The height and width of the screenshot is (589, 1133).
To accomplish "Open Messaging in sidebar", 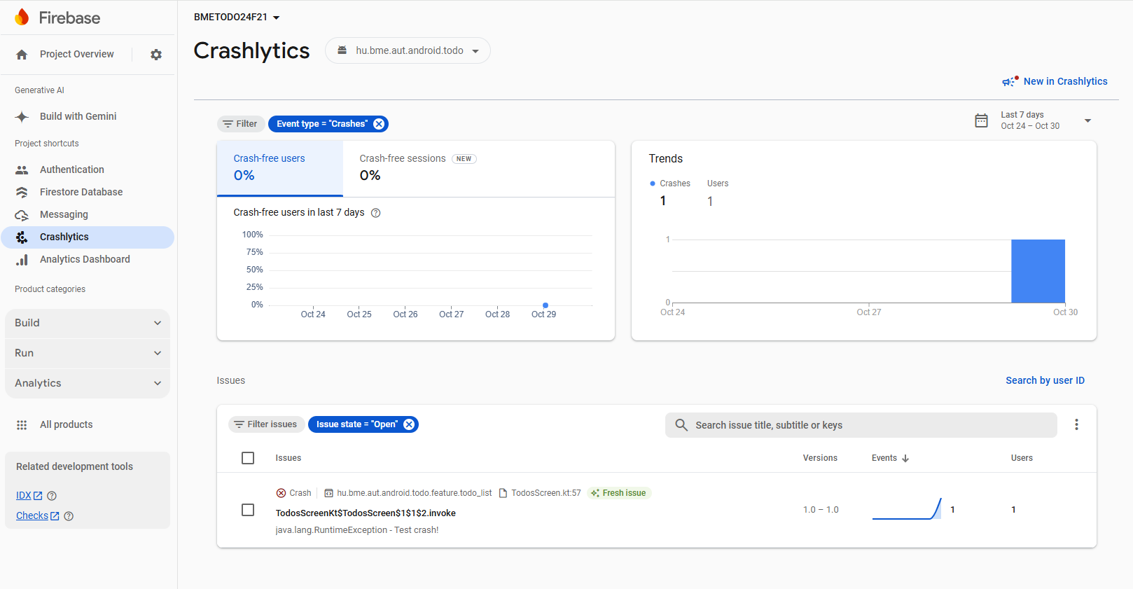I will pos(88,214).
